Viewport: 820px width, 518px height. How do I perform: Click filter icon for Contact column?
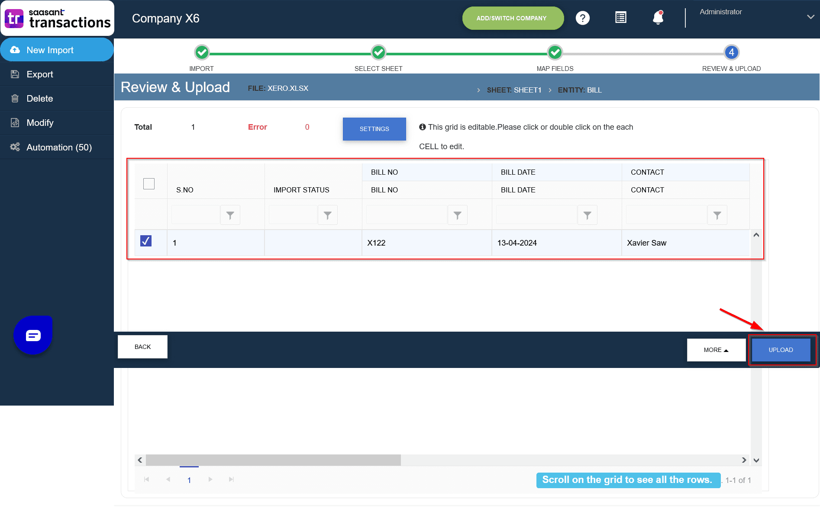point(717,215)
